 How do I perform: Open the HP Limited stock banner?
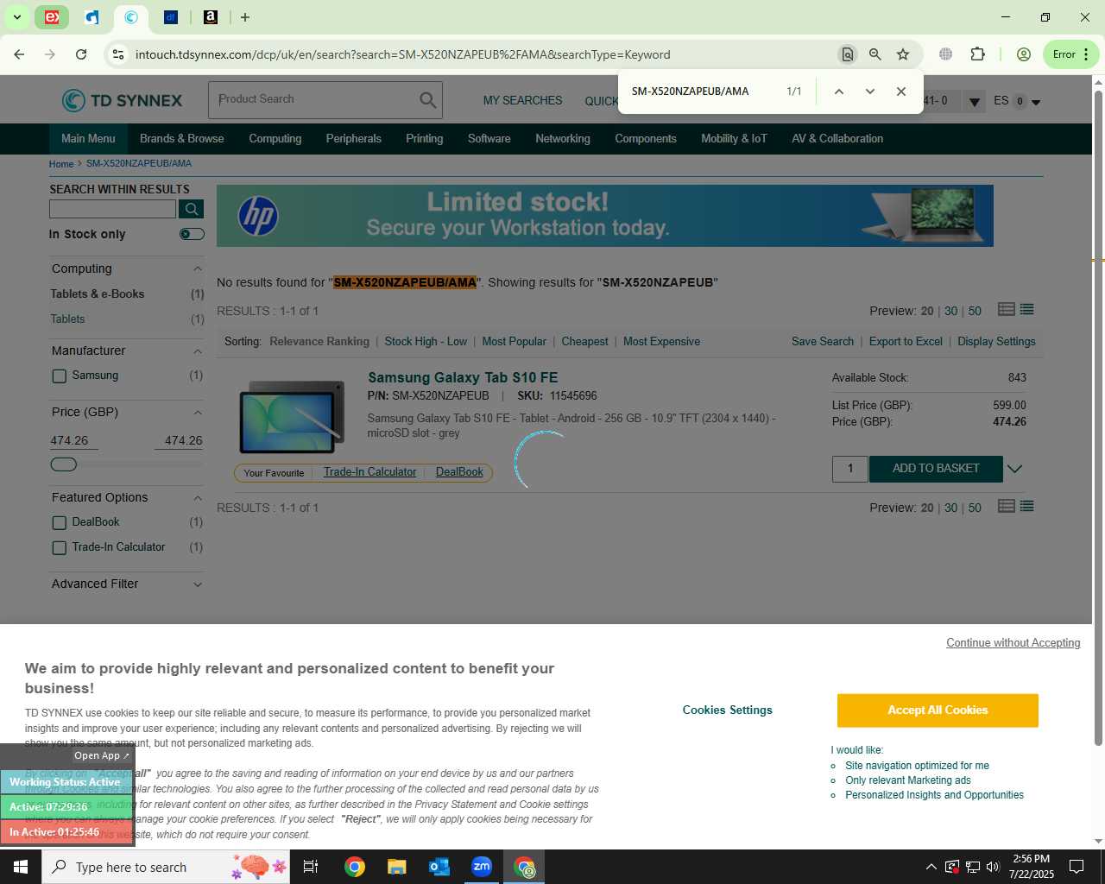604,216
